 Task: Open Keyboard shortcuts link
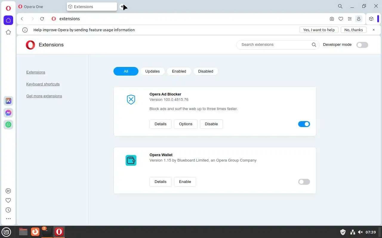click(x=43, y=84)
